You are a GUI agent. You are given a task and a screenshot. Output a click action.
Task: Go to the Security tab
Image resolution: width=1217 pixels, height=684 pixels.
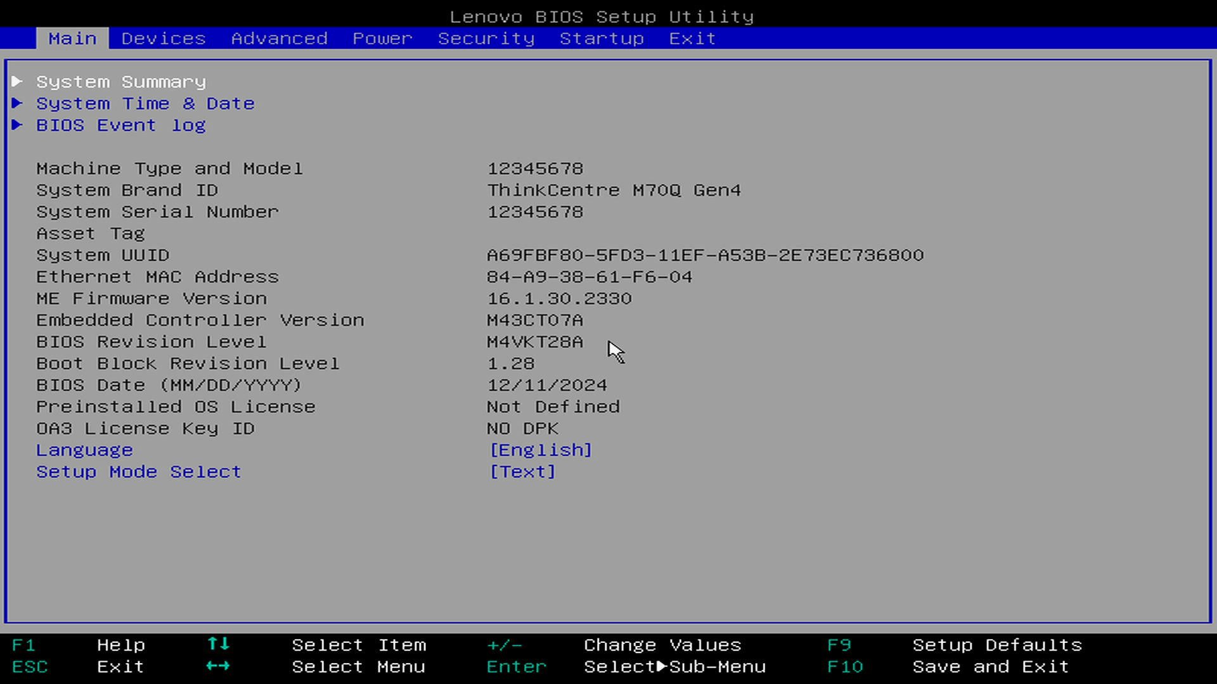tap(486, 39)
